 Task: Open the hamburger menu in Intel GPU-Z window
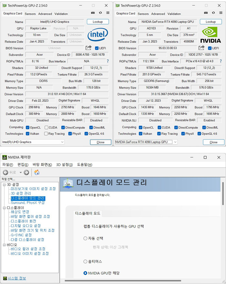point(108,13)
